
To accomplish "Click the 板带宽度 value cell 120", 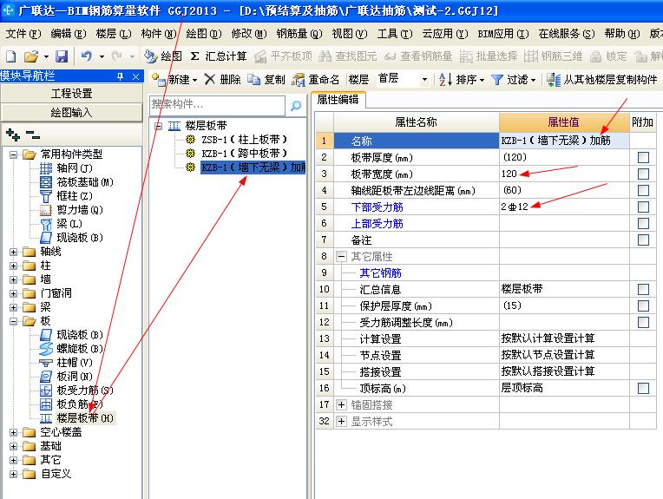I will tap(564, 174).
